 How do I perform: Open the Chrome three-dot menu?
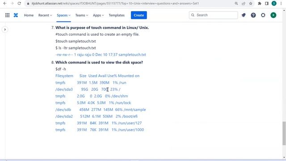click(281, 4)
